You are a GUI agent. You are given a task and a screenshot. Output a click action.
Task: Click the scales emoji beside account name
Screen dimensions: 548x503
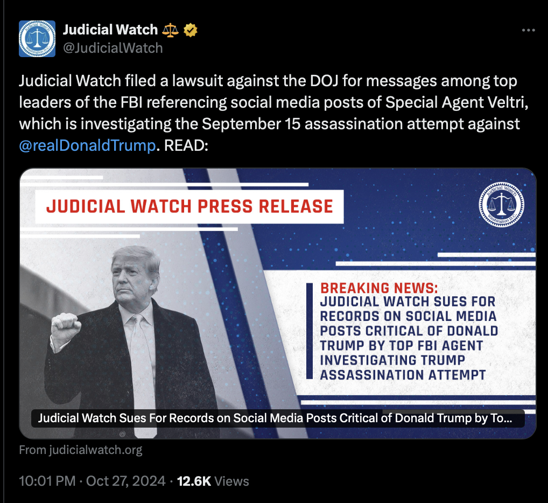point(170,30)
